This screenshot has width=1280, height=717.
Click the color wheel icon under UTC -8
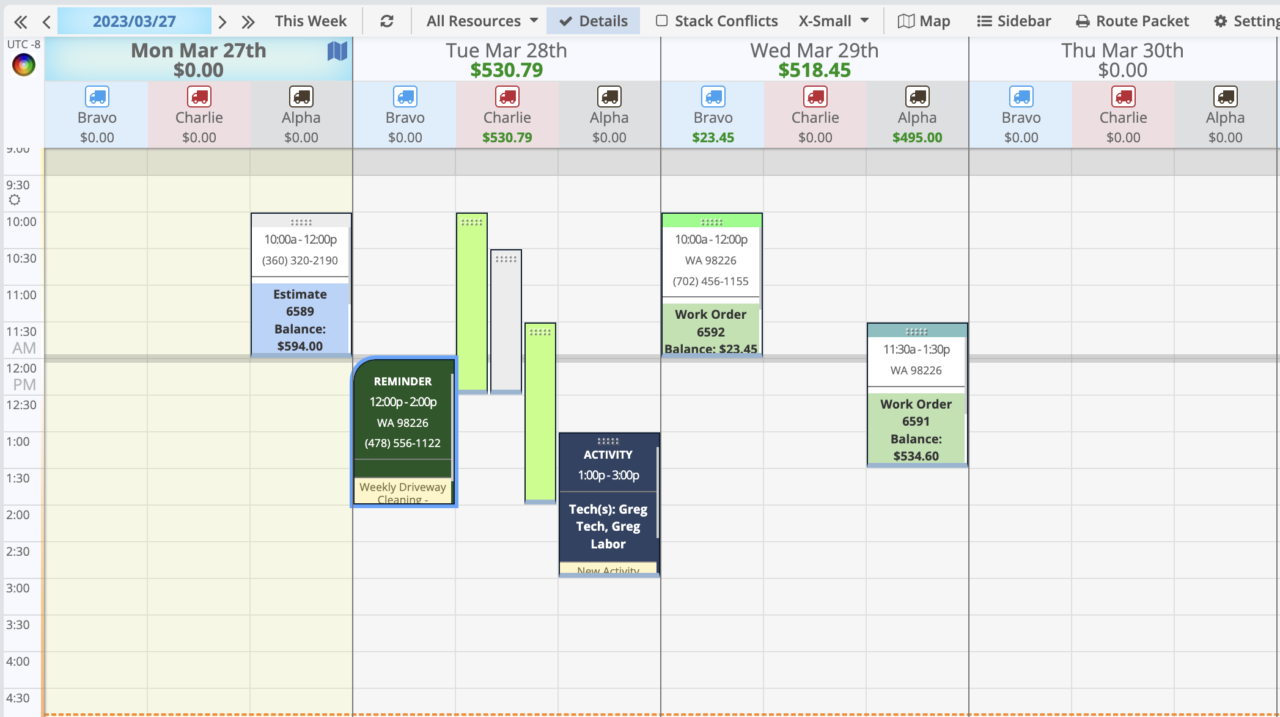(x=24, y=65)
